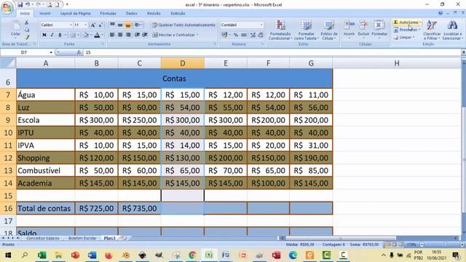Align cell content to the top

[112, 25]
